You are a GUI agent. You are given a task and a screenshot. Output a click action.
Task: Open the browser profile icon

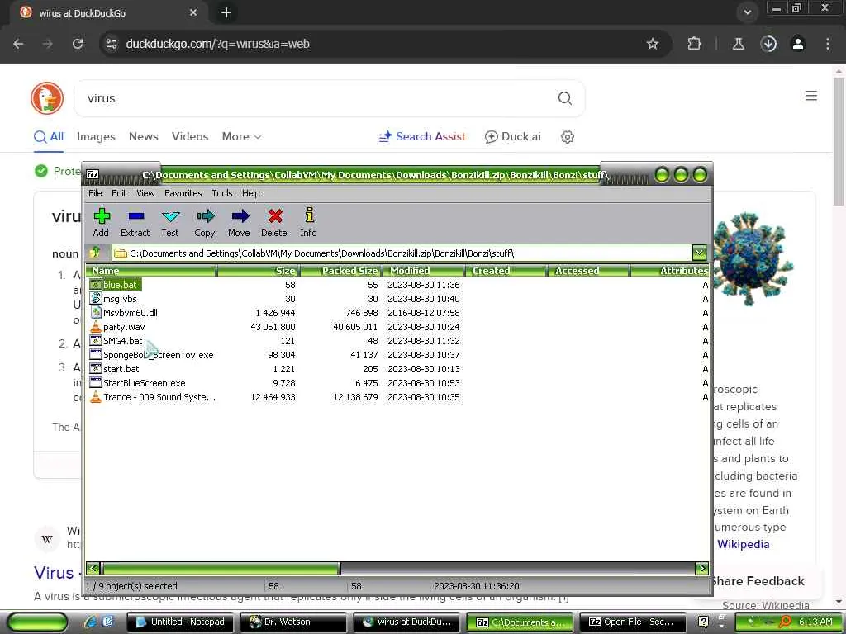[798, 44]
